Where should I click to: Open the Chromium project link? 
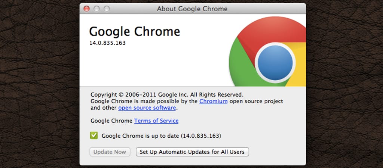point(213,101)
